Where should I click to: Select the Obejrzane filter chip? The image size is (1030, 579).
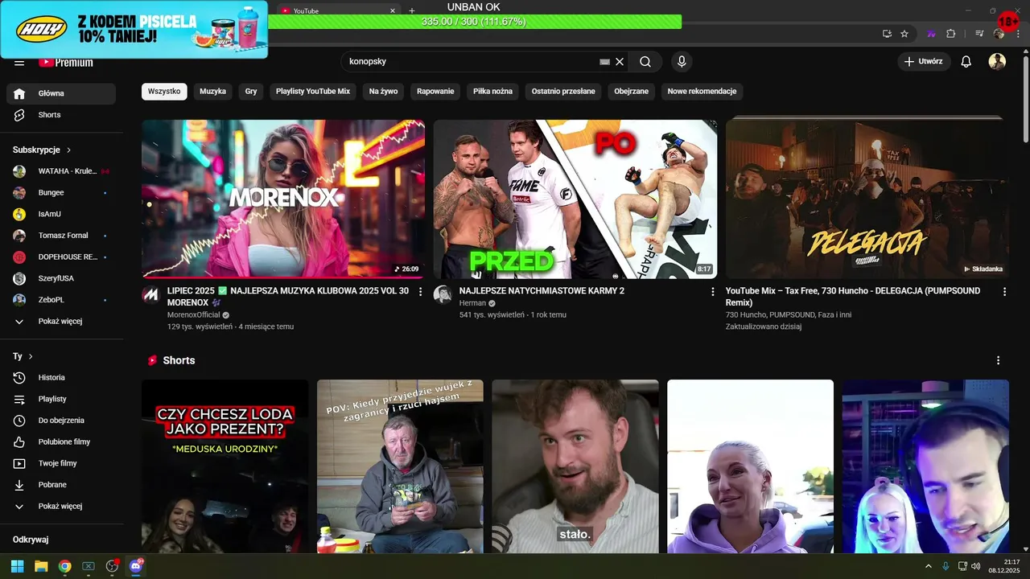[632, 92]
